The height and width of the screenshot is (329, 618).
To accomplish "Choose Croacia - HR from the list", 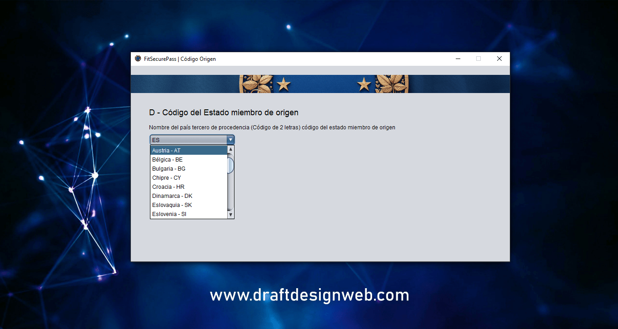I will pos(188,187).
